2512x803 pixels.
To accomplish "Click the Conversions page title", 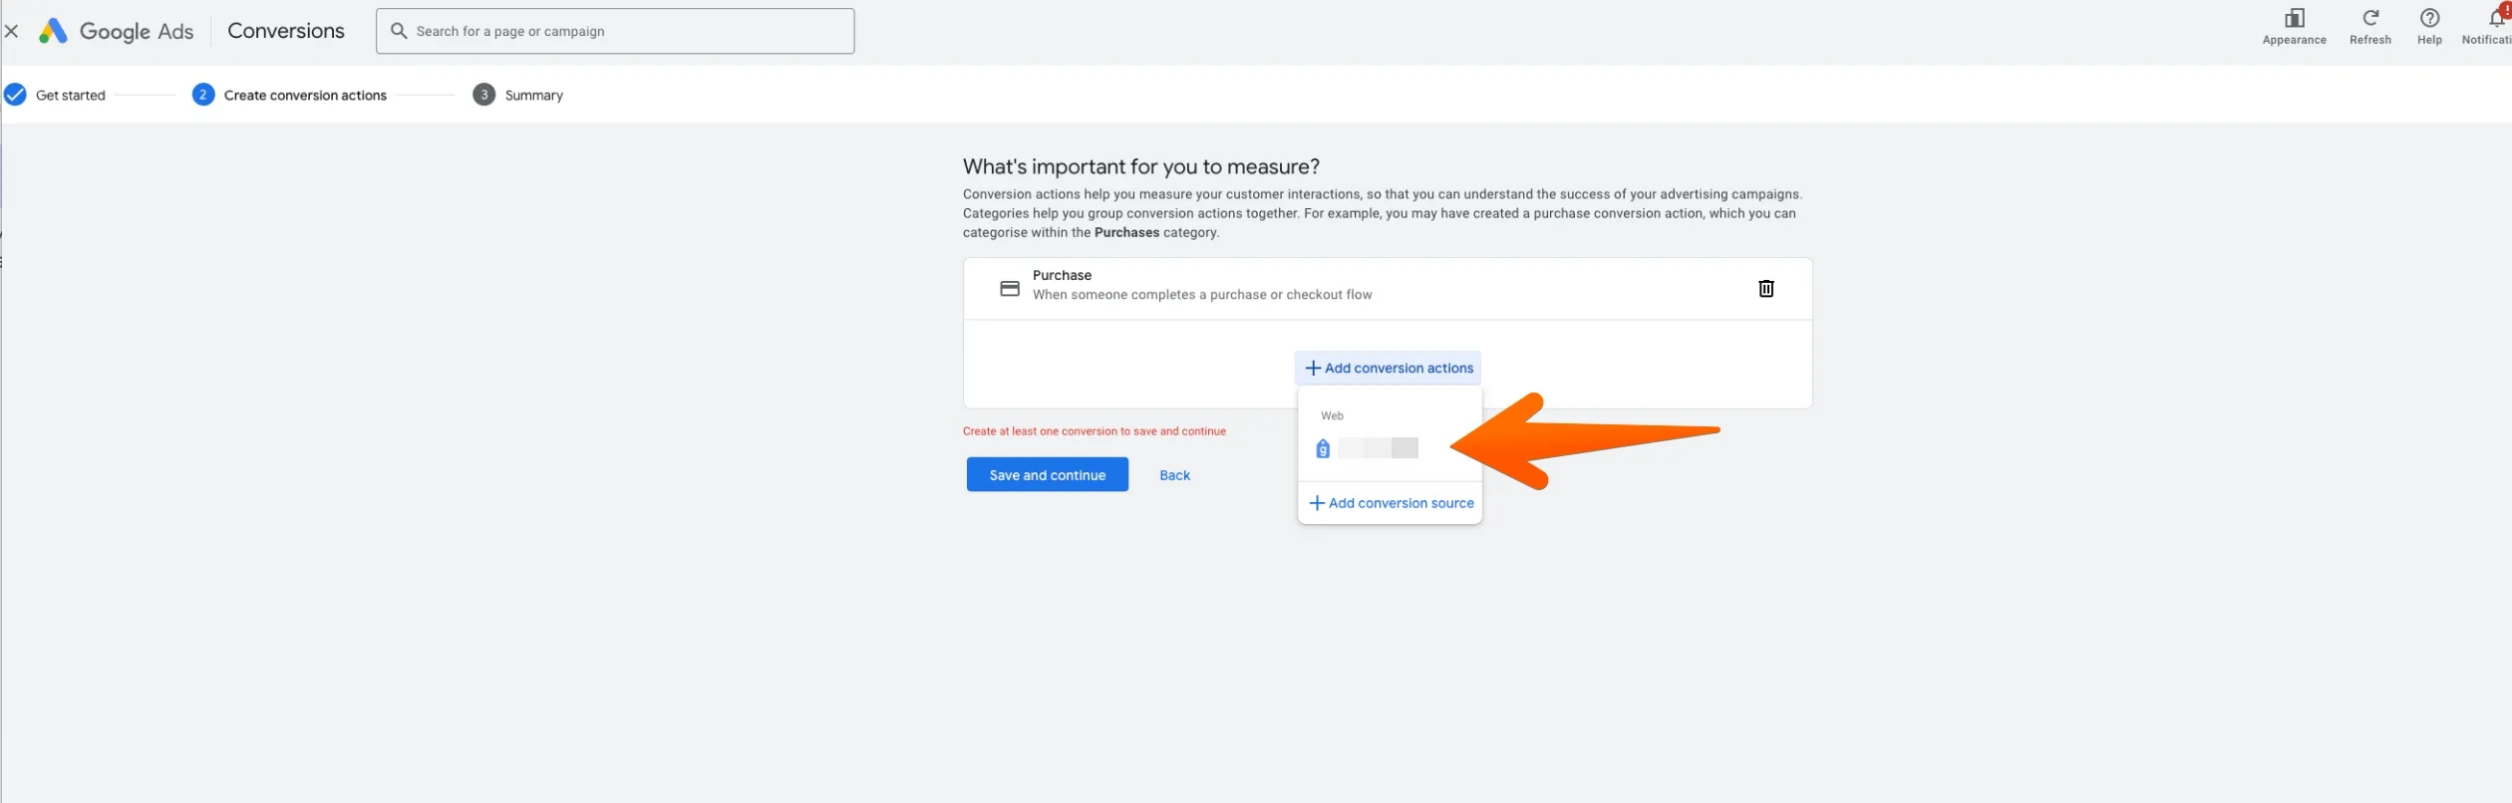I will tap(286, 31).
